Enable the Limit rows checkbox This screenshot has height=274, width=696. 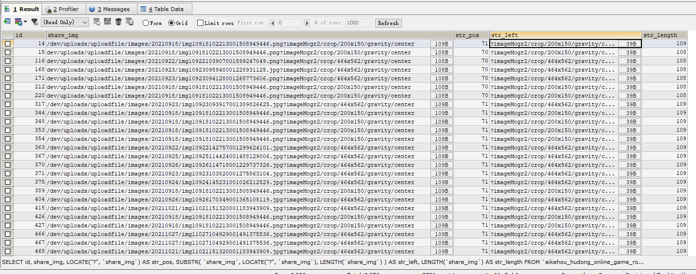(201, 23)
